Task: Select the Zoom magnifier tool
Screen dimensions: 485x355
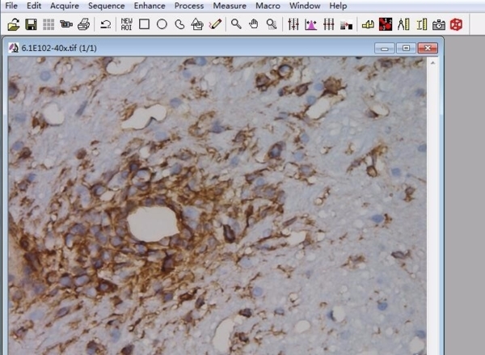Action: pos(236,24)
